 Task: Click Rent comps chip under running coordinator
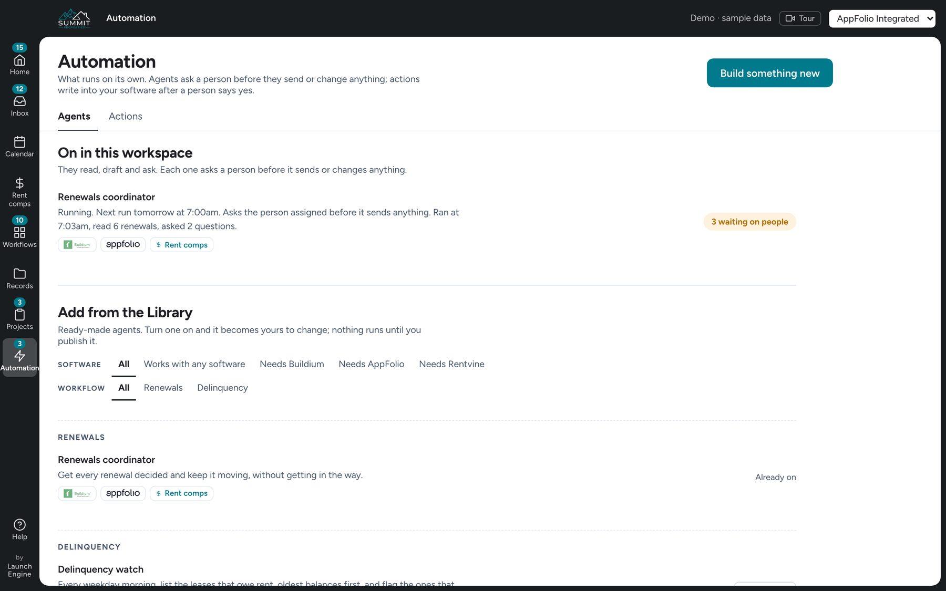coord(181,245)
